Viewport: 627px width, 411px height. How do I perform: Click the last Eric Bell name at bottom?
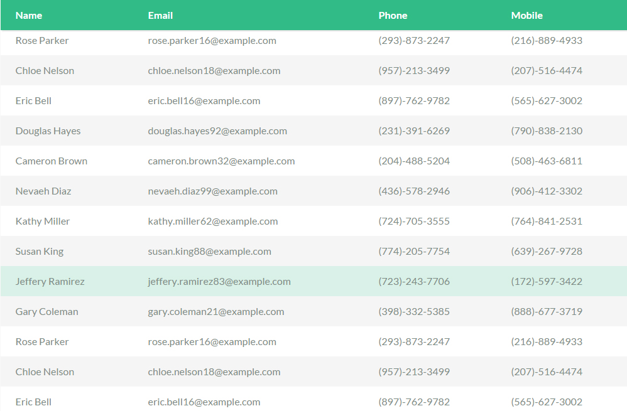coord(33,402)
